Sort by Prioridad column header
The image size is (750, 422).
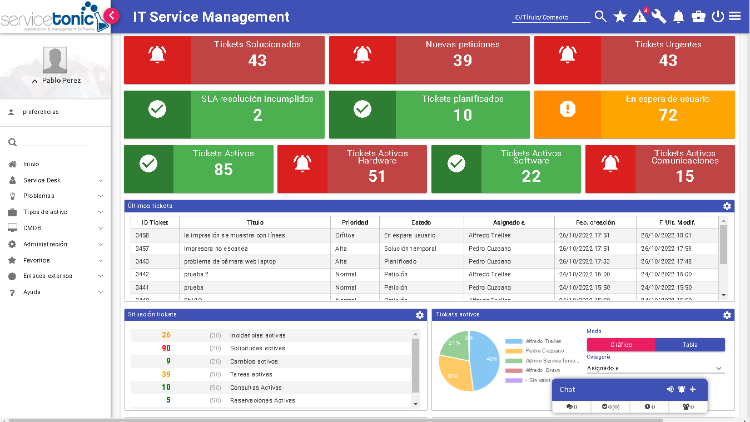tap(355, 222)
